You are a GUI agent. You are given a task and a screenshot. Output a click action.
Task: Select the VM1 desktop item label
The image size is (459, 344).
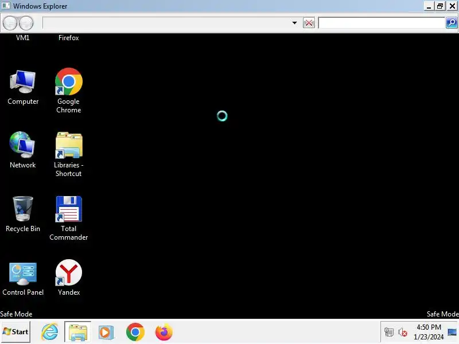(22, 38)
